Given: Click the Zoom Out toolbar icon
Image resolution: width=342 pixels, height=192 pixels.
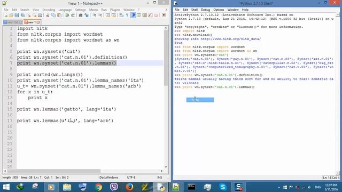Looking at the screenshot, I should [x=100, y=15].
